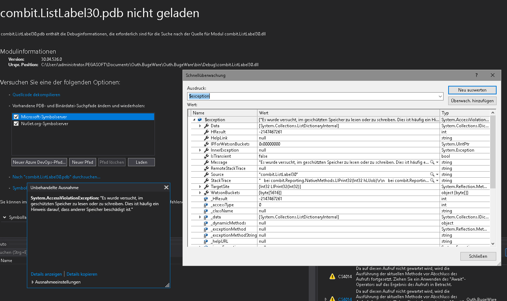Close the Unbehandelte Ausnahme popup

click(x=166, y=187)
